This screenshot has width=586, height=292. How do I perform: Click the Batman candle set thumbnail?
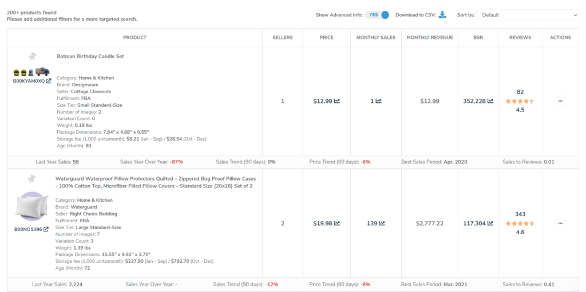pyautogui.click(x=31, y=72)
